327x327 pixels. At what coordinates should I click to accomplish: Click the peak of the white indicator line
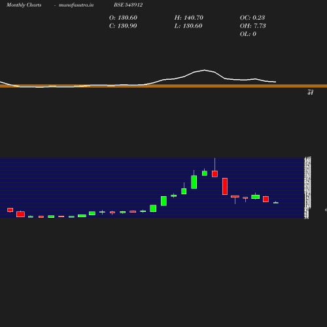205,70
